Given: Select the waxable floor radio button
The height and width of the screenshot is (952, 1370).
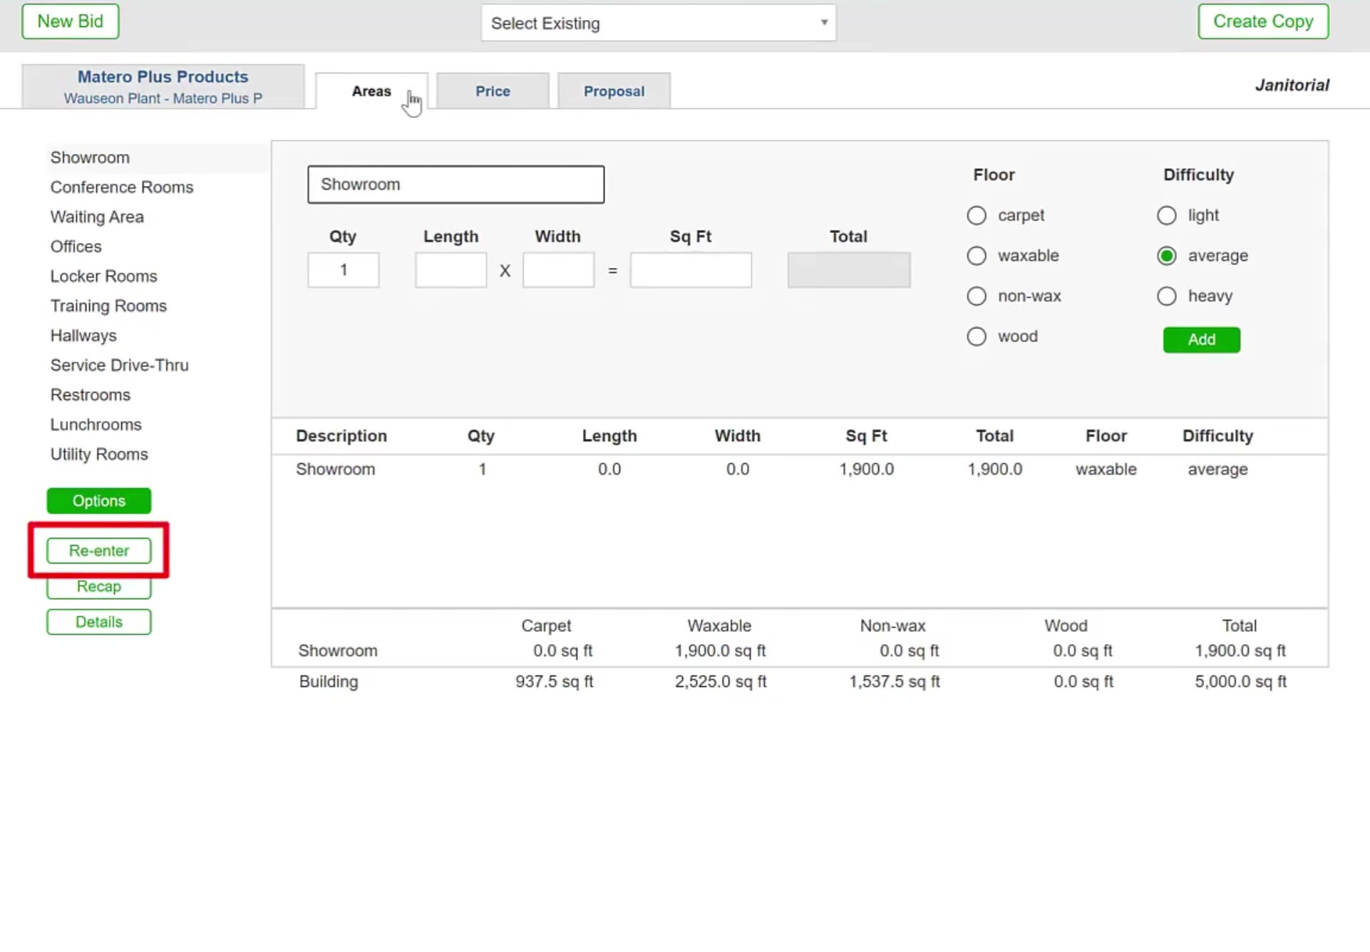Looking at the screenshot, I should 977,256.
